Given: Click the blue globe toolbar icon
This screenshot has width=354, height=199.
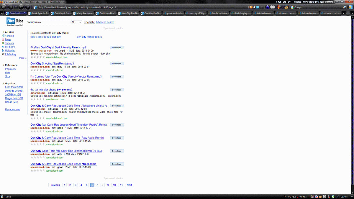Looking at the screenshot, I should 268,7.
